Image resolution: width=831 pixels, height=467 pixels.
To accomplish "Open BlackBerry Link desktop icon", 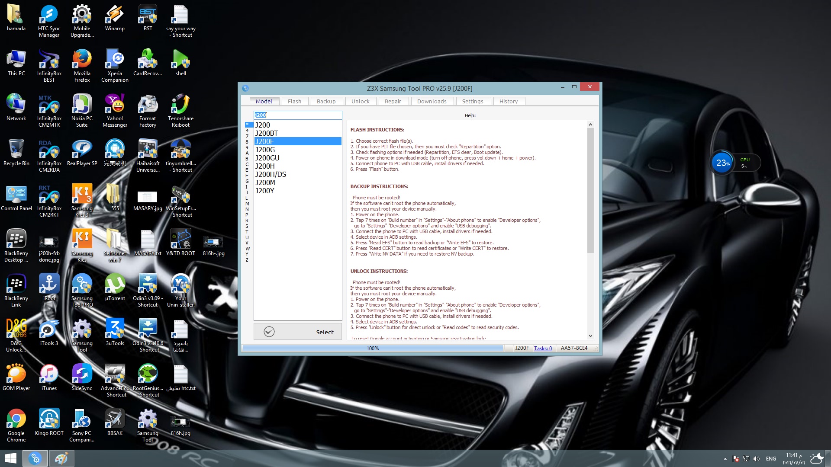I will [16, 291].
